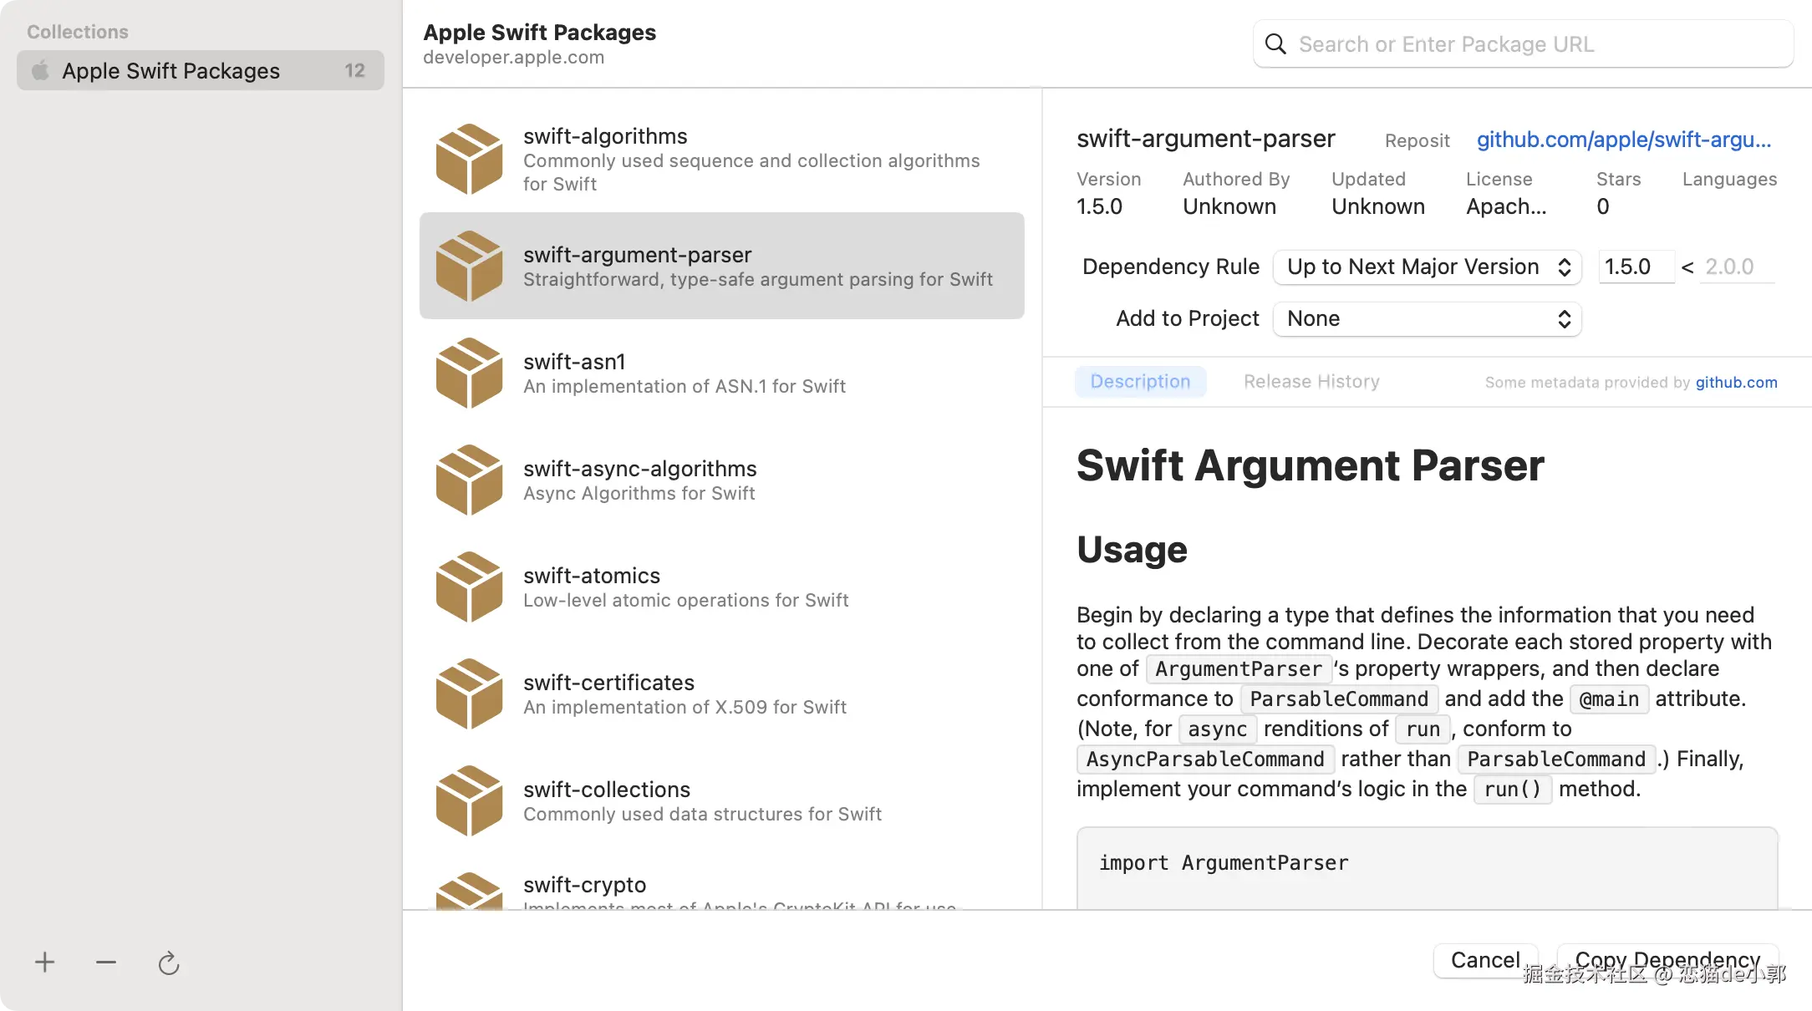Click the Cancel button

coord(1485,960)
